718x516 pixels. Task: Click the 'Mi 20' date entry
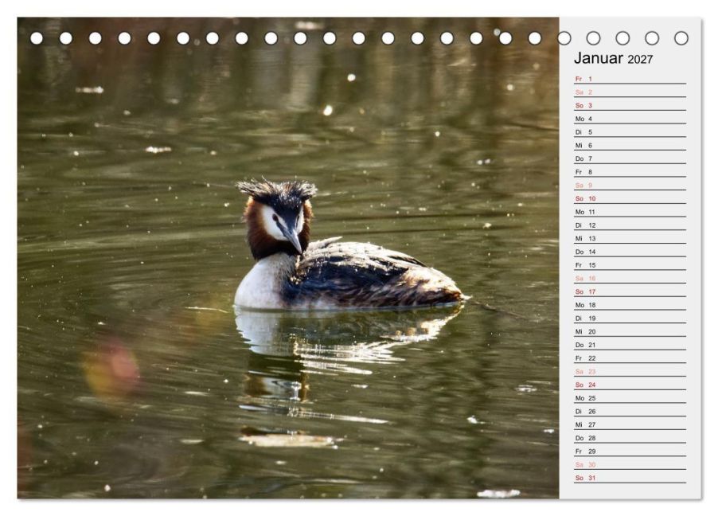click(630, 331)
